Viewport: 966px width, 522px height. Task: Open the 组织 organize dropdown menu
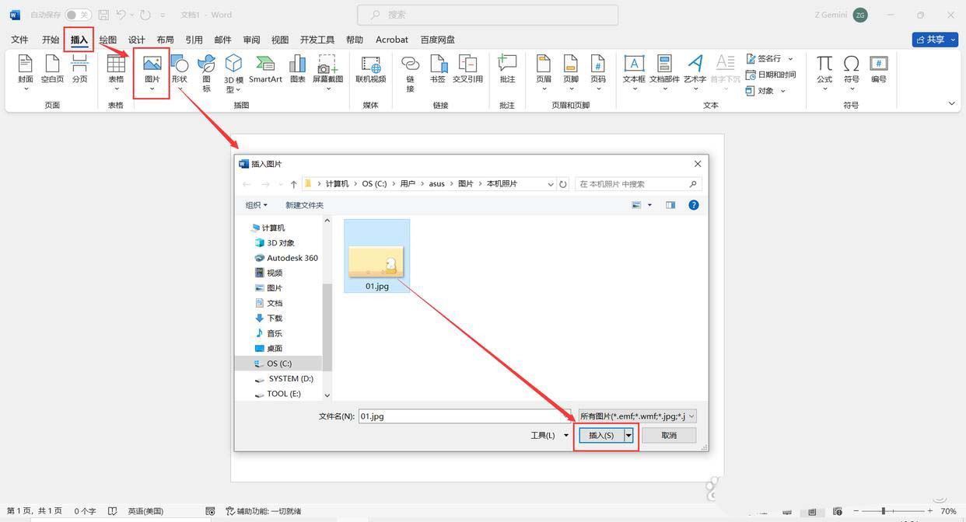(x=256, y=205)
